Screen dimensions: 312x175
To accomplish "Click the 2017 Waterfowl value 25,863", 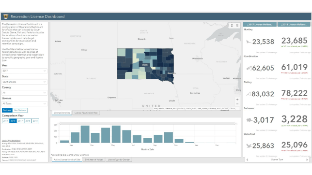I will [263, 146].
